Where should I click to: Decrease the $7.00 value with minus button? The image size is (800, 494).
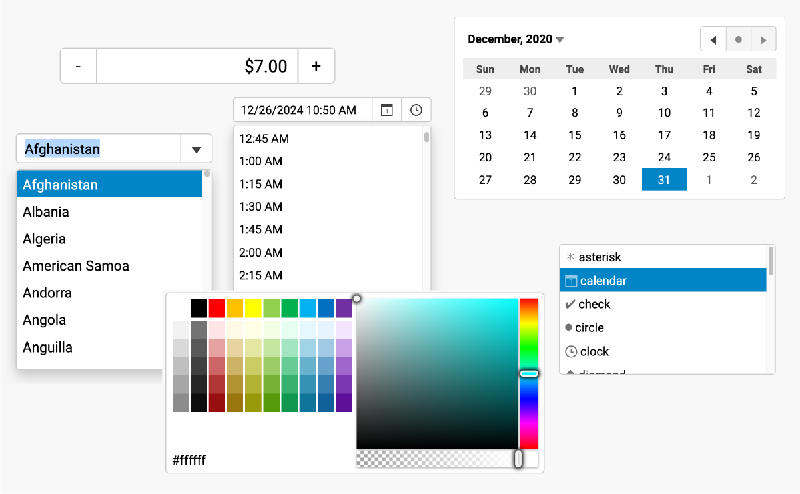coord(79,66)
